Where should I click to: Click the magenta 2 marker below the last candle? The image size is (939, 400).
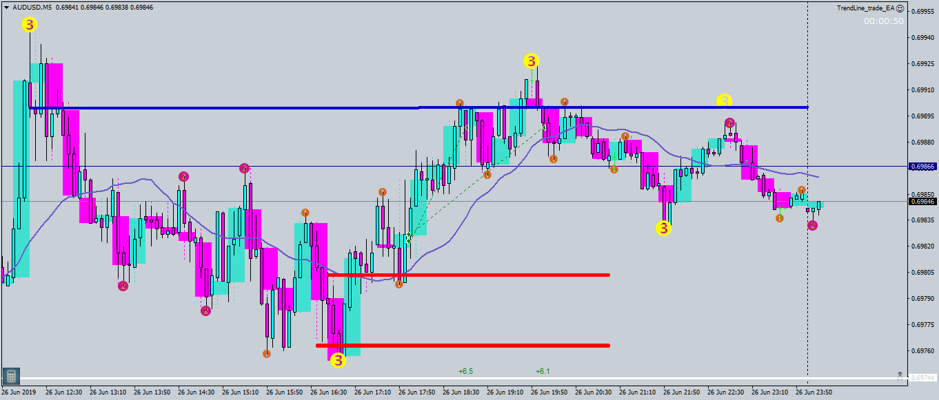(x=813, y=225)
